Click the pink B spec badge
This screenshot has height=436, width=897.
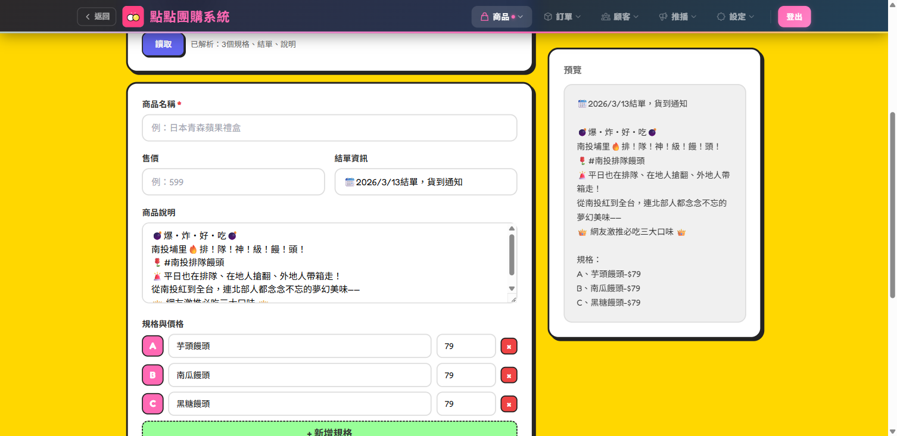152,375
